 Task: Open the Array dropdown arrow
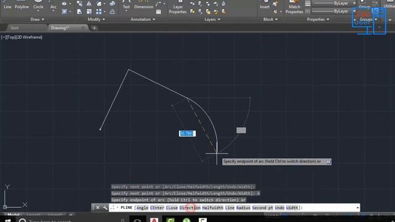pyautogui.click(x=104, y=12)
